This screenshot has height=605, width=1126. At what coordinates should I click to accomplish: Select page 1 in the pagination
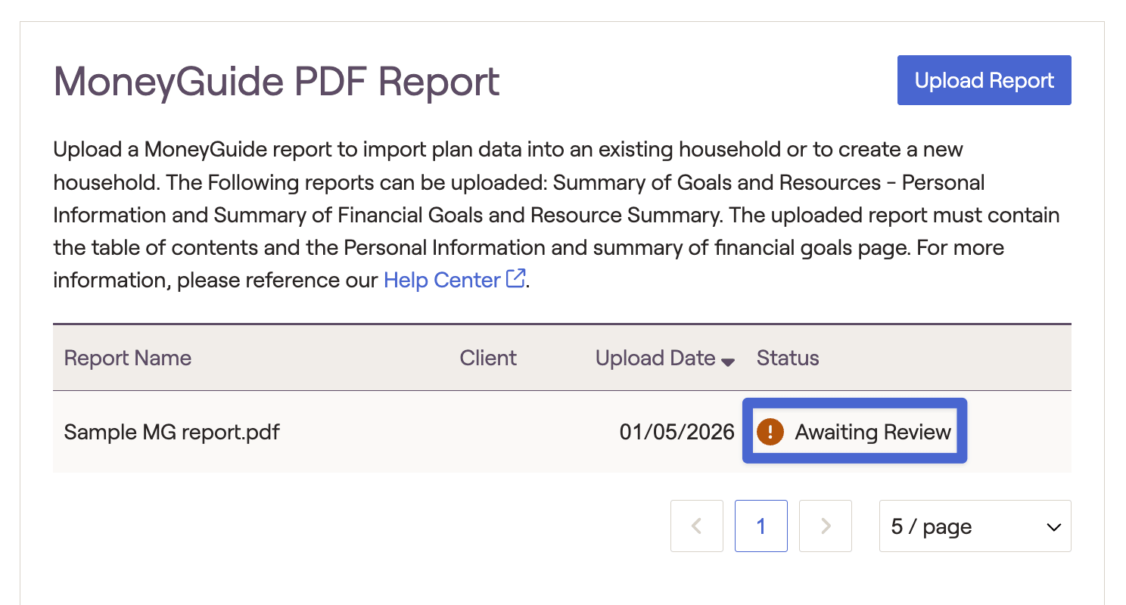click(761, 526)
